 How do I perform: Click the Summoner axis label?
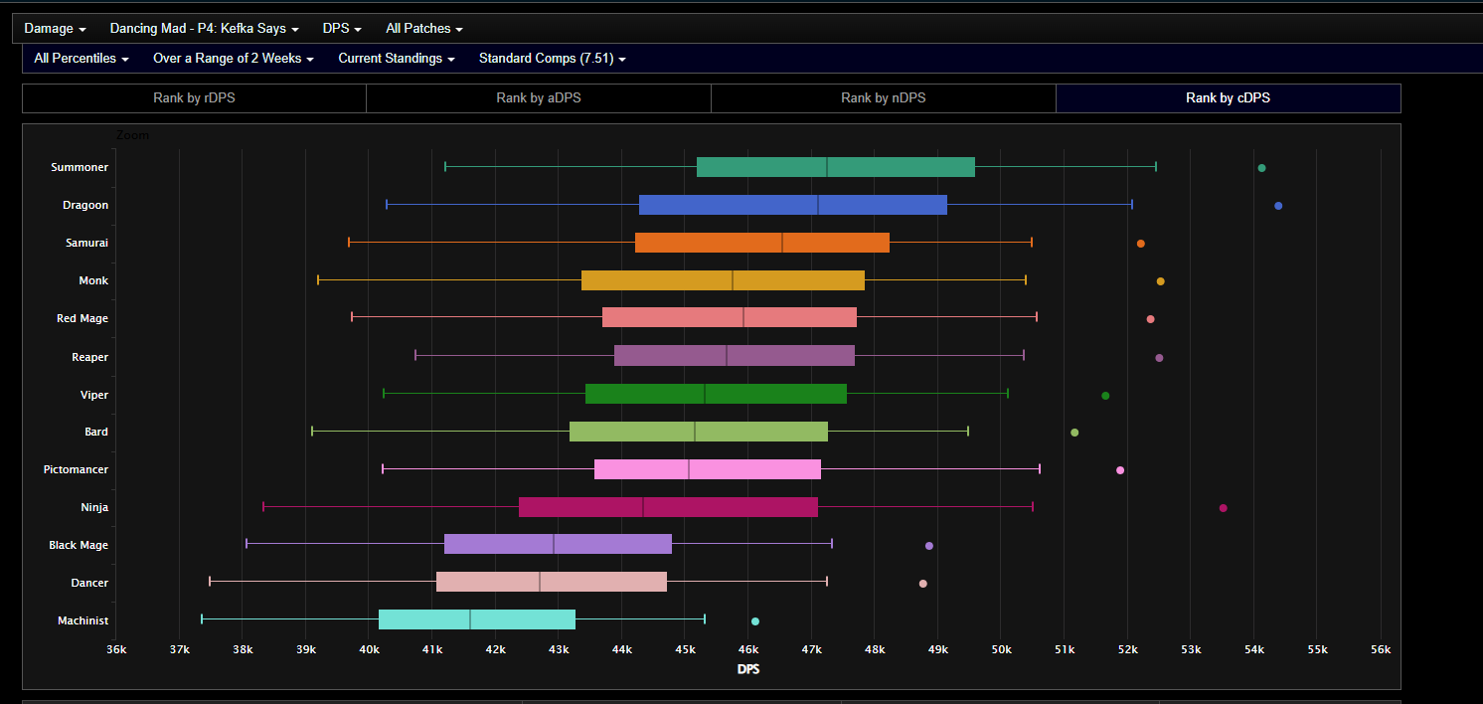coord(80,168)
